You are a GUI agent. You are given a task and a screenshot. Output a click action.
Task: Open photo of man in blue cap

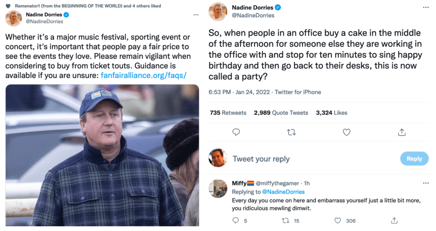coord(102,155)
